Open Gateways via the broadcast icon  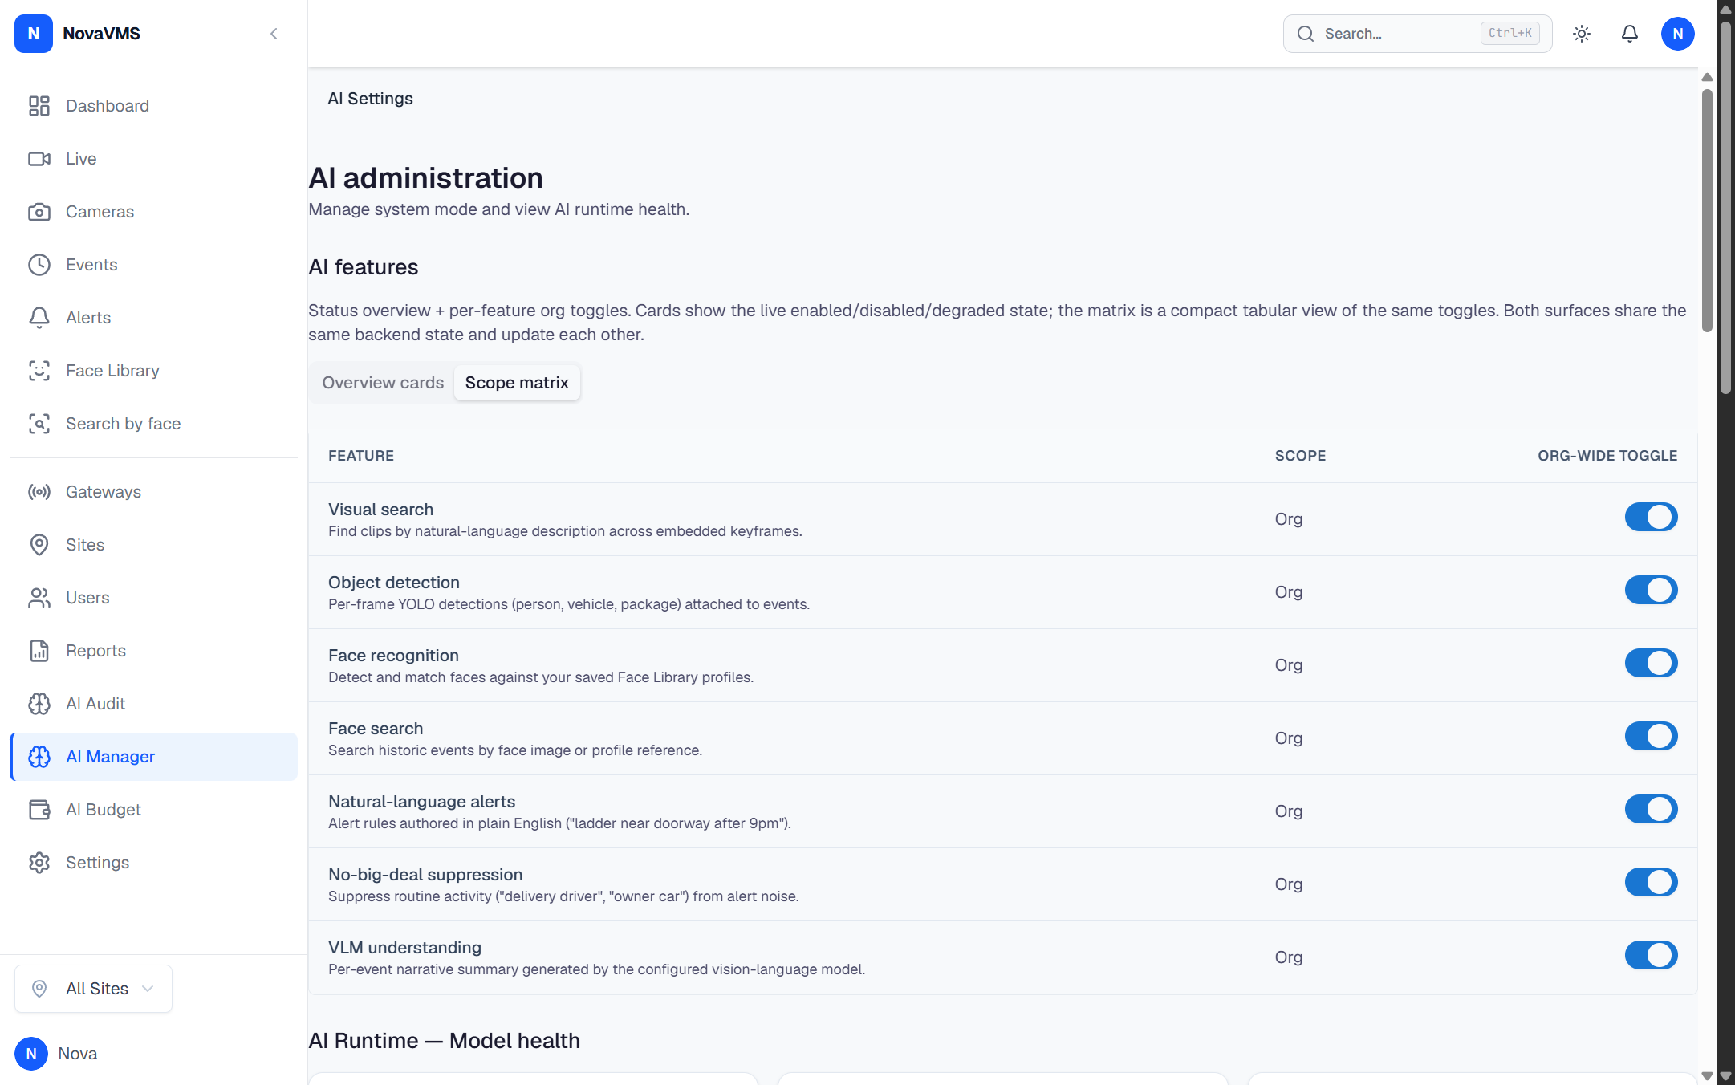tap(39, 492)
